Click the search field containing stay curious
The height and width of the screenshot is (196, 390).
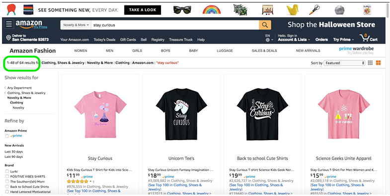point(175,25)
